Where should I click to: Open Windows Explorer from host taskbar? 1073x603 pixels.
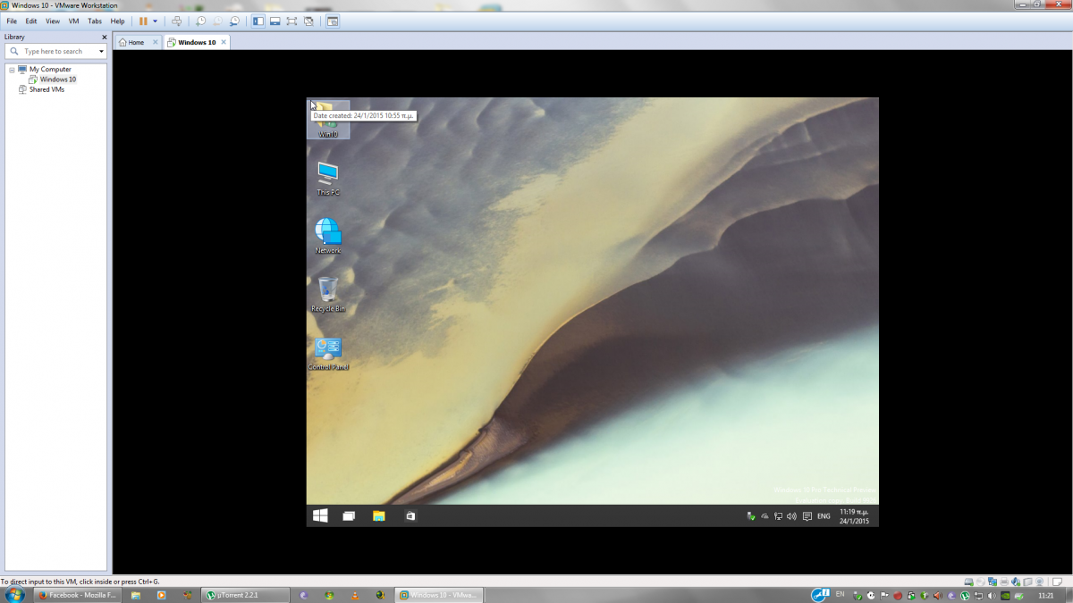(x=136, y=595)
